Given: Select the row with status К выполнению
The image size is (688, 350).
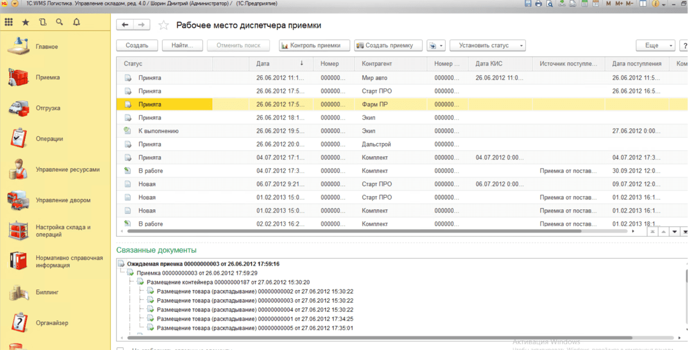Looking at the screenshot, I should click(402, 131).
